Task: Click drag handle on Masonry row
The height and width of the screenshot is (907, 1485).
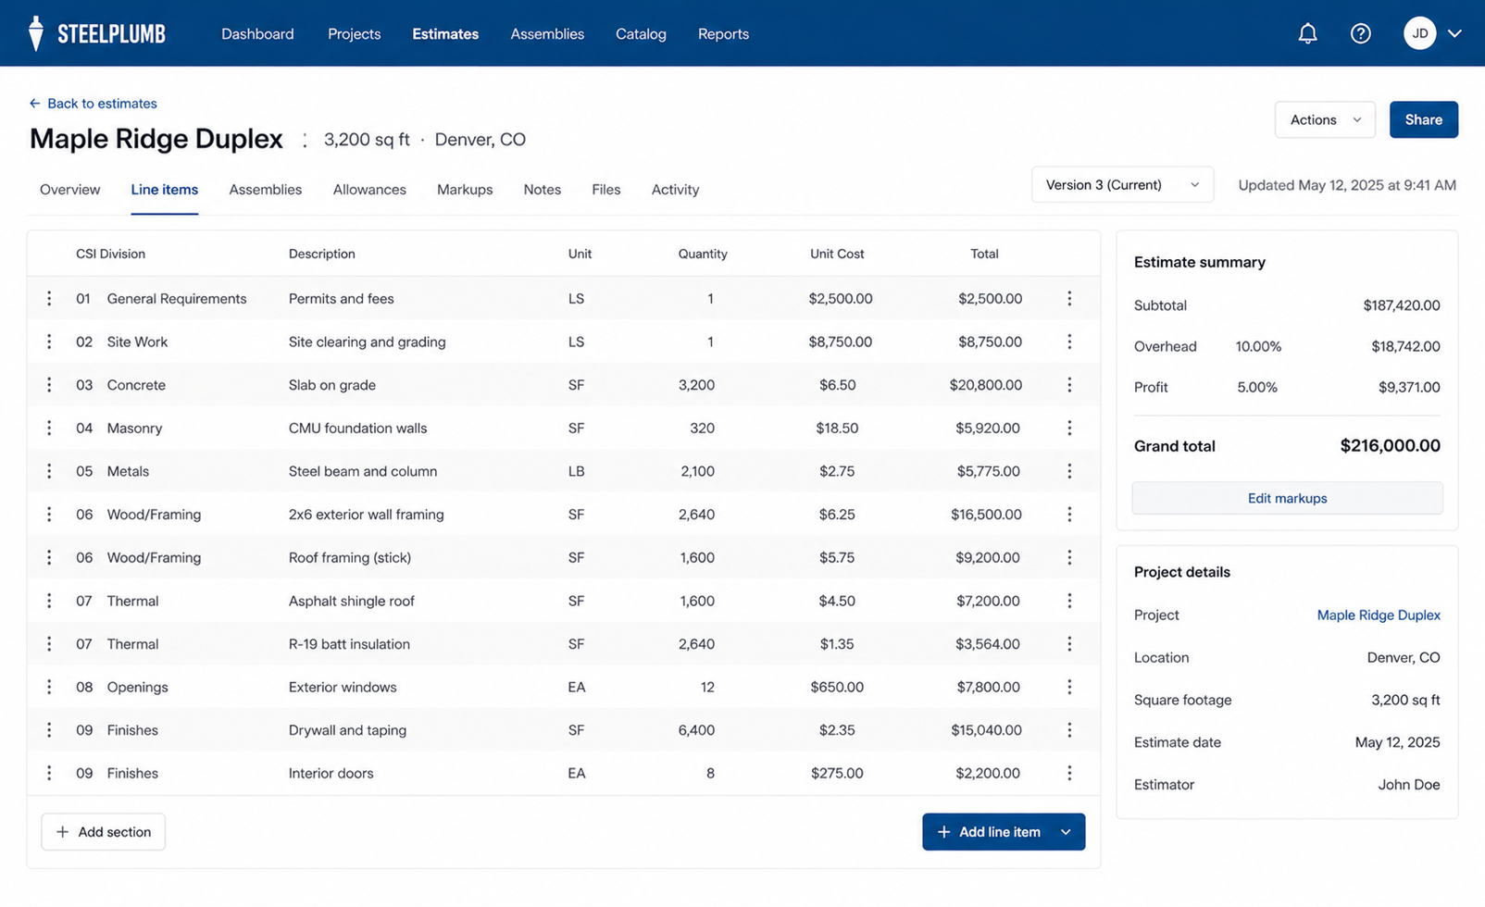Action: pos(49,428)
